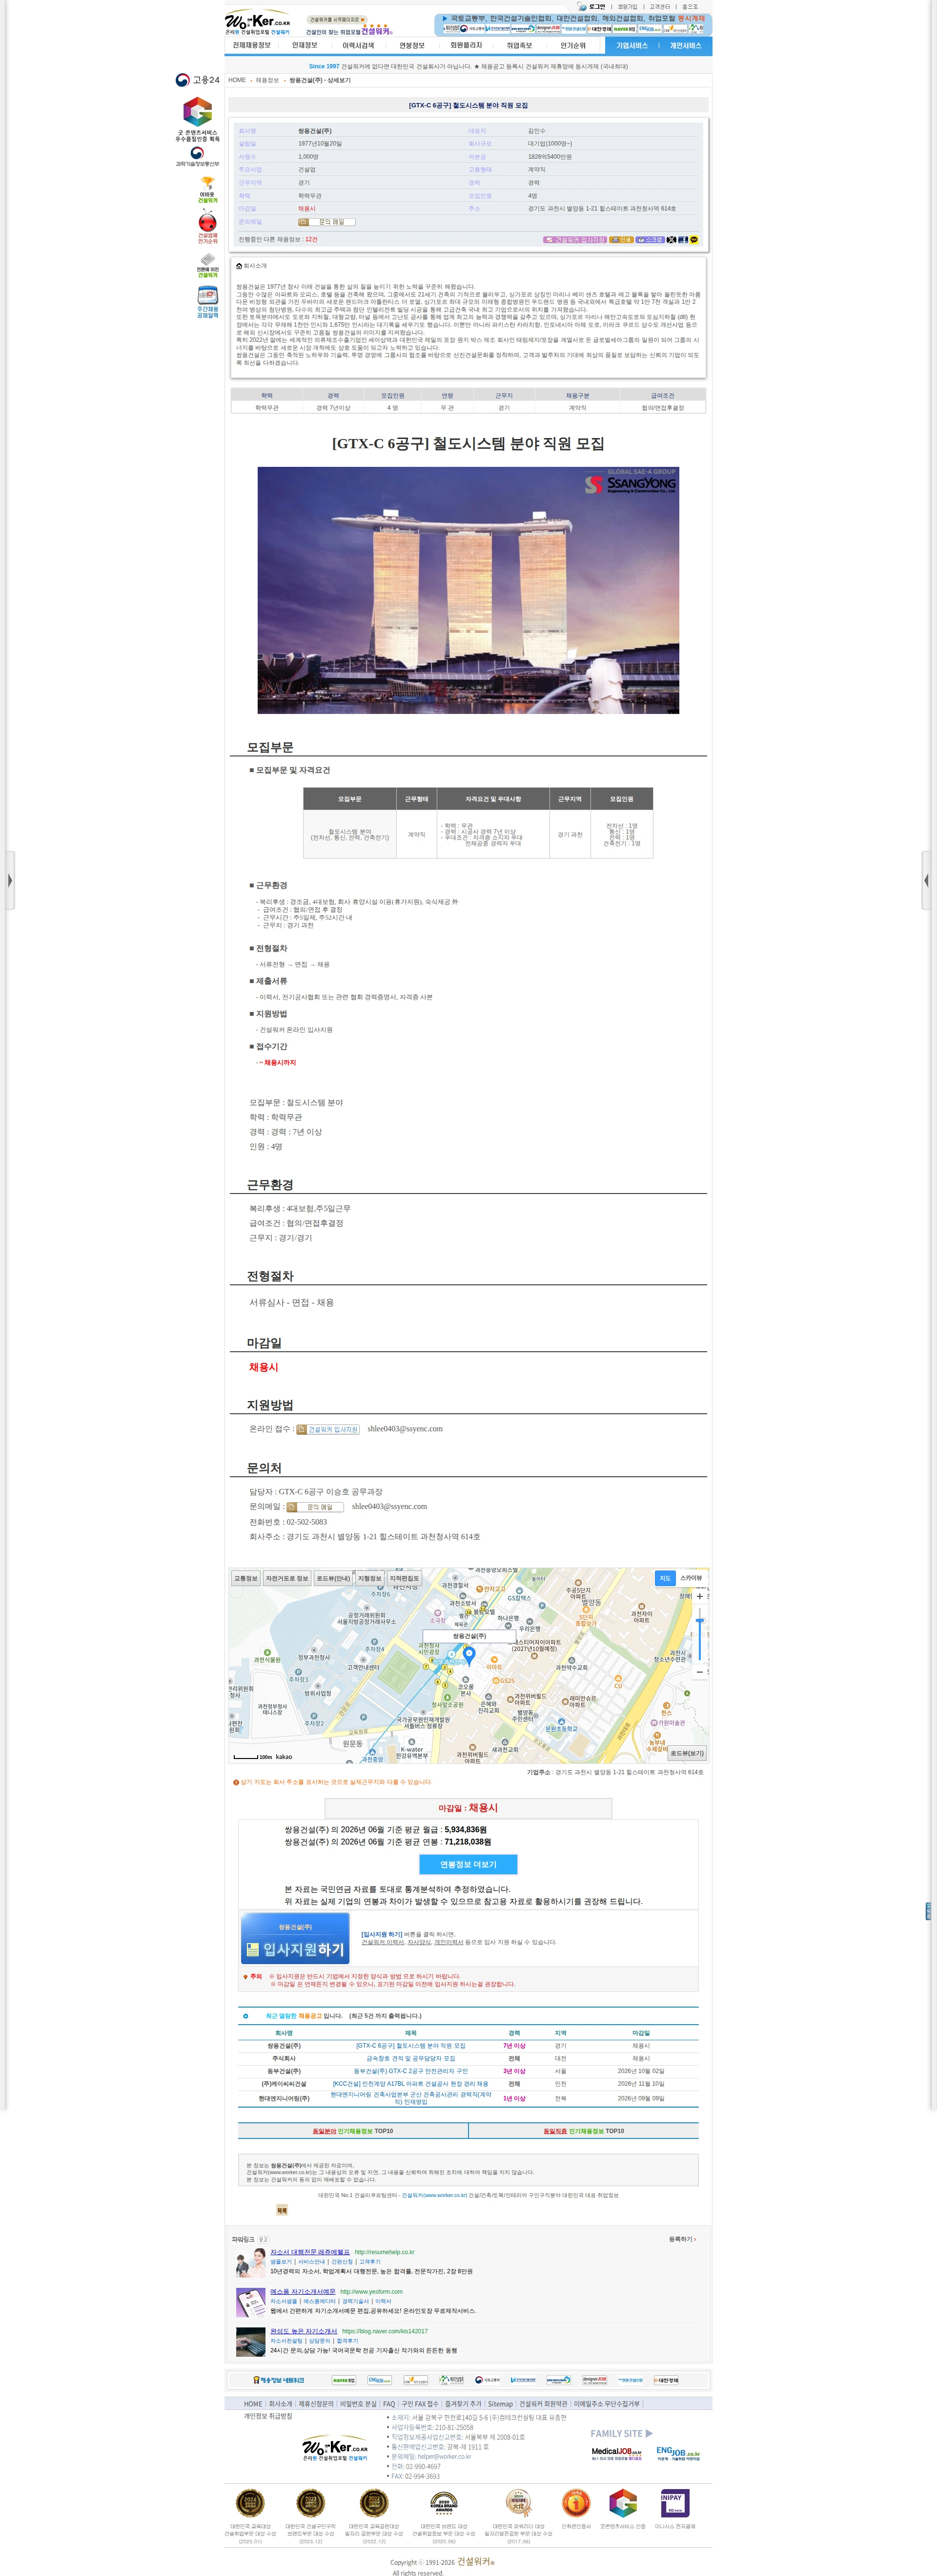Open the 자소서 대행전문 ad thumbnail
This screenshot has height=2576, width=937.
(251, 2263)
